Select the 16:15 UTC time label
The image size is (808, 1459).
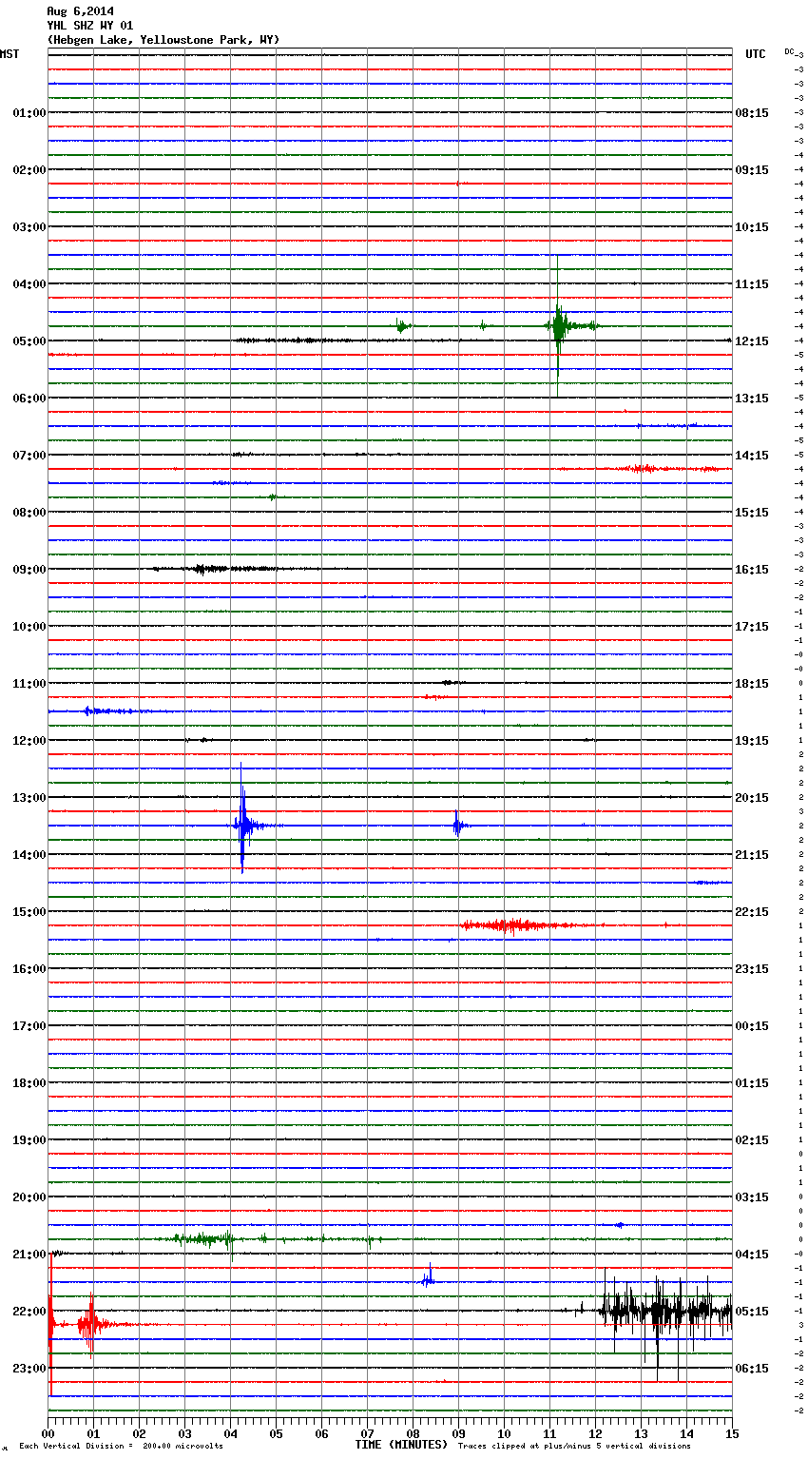(x=752, y=570)
